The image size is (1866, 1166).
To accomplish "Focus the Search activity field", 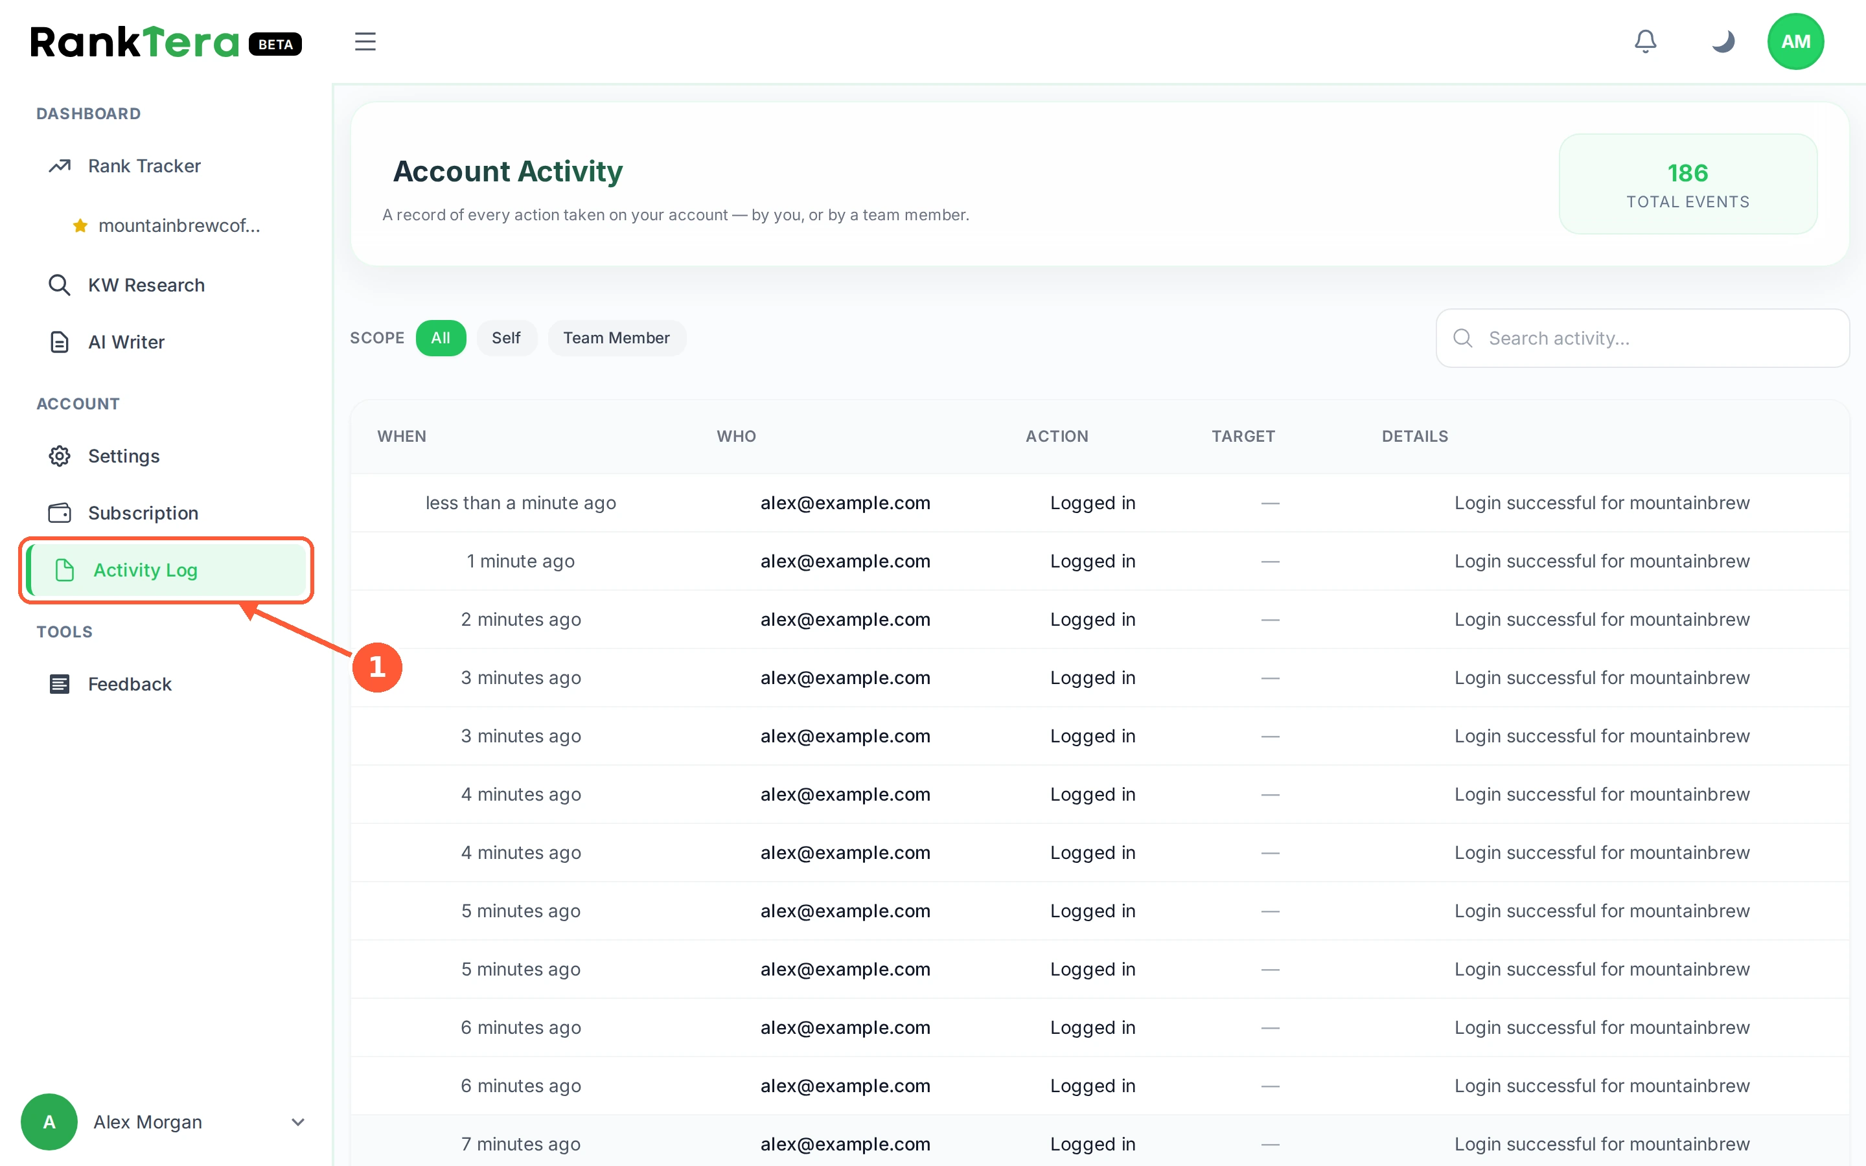I will click(1642, 337).
